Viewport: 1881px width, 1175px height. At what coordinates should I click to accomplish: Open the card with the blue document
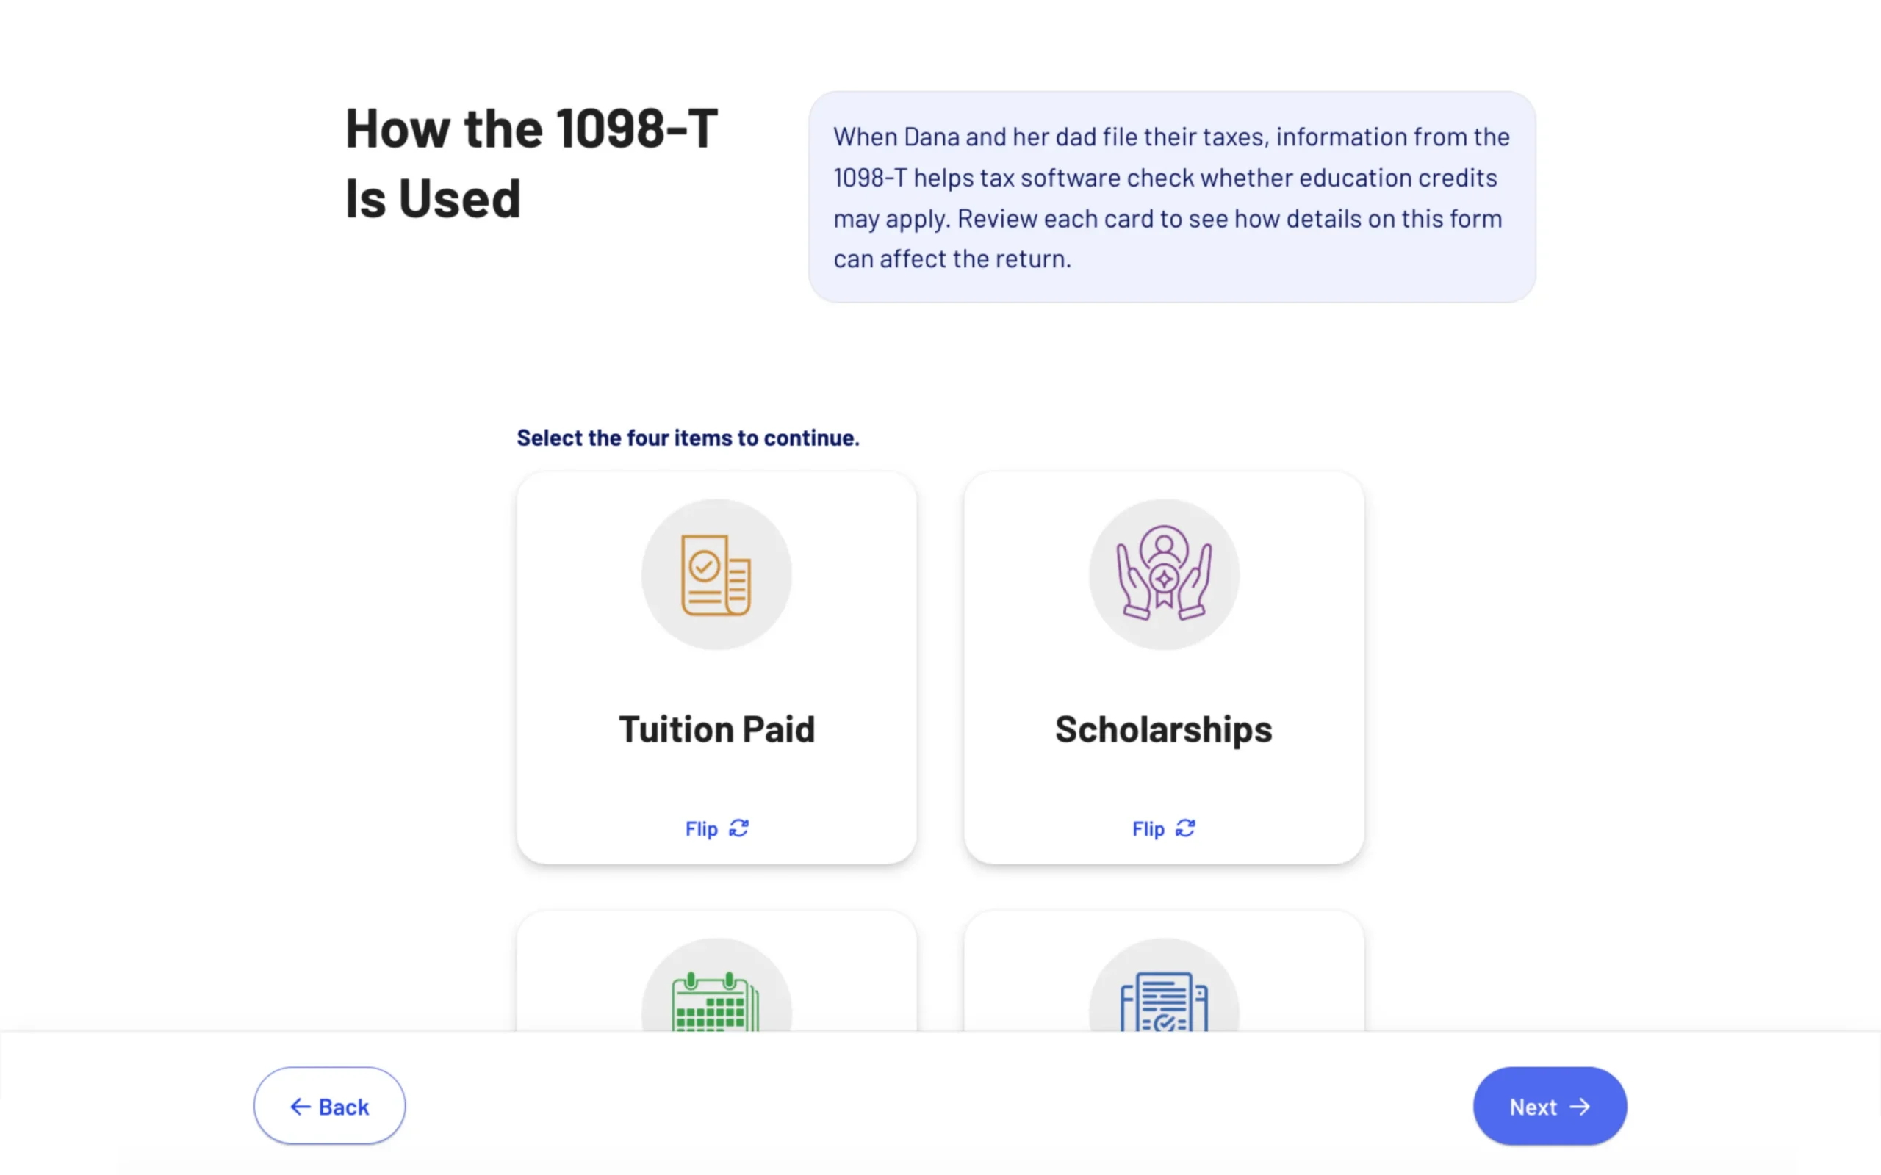[1164, 972]
